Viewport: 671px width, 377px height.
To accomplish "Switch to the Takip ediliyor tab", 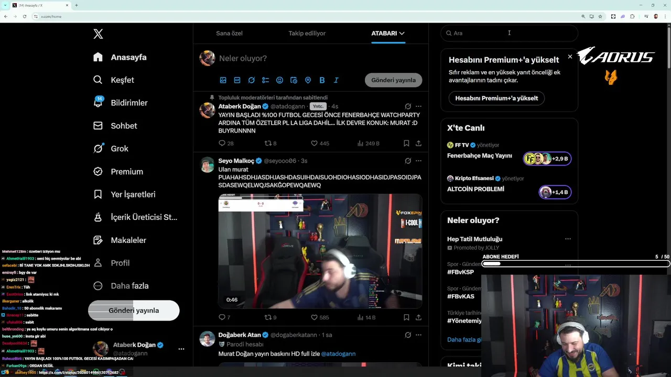I will 307,34.
